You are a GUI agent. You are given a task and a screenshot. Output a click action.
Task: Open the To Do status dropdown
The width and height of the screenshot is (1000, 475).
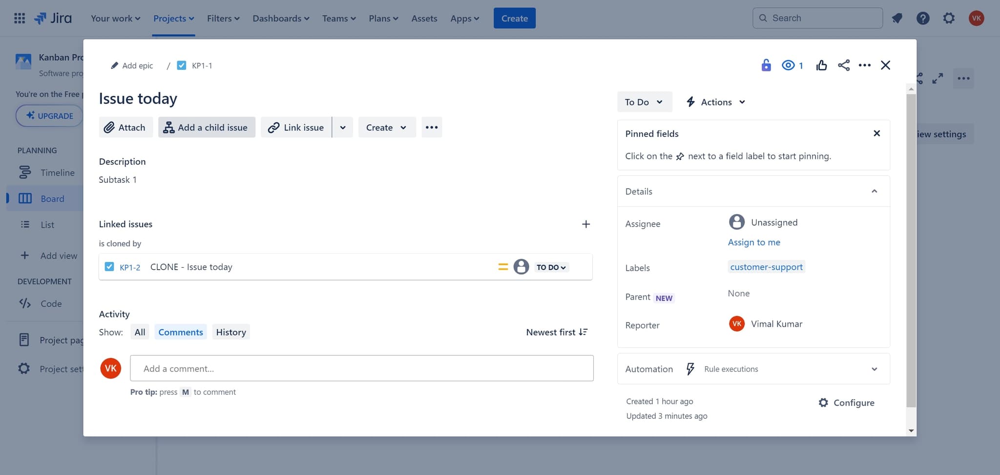click(x=644, y=102)
